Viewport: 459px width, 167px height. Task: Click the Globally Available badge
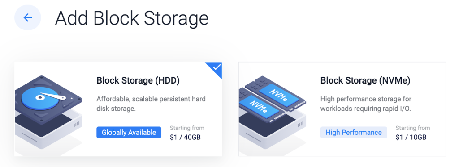point(129,133)
